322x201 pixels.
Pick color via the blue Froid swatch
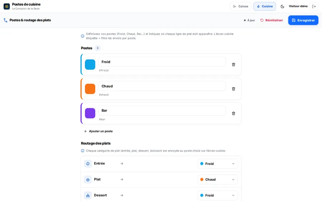point(90,65)
